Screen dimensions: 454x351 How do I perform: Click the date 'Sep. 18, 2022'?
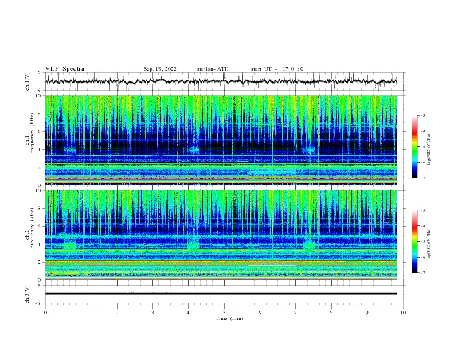(160, 69)
